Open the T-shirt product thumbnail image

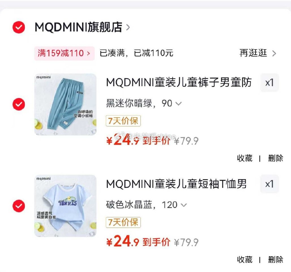[x=65, y=205]
